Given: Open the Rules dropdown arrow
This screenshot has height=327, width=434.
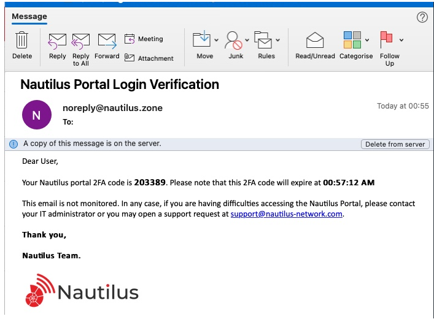Looking at the screenshot, I should [x=277, y=40].
